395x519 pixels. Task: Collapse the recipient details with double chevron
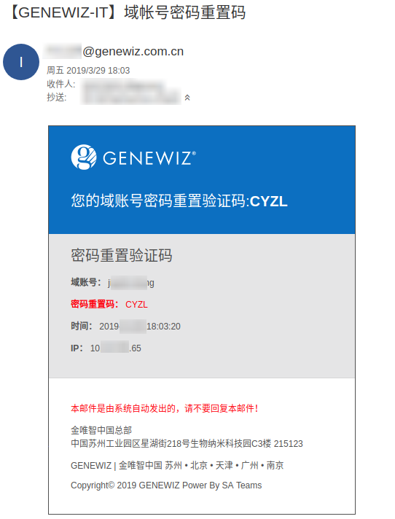pos(187,98)
